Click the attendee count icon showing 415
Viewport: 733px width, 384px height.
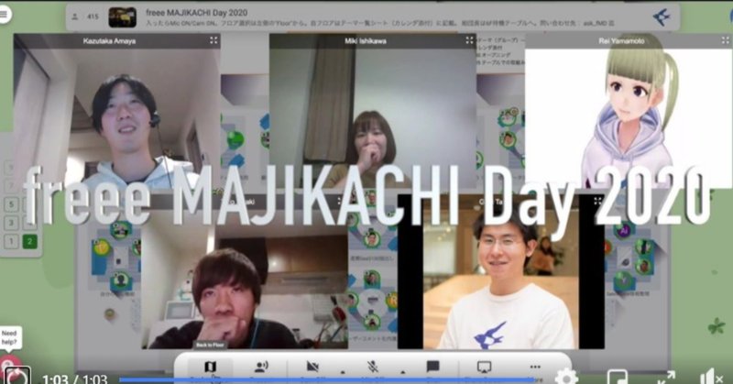(x=75, y=16)
